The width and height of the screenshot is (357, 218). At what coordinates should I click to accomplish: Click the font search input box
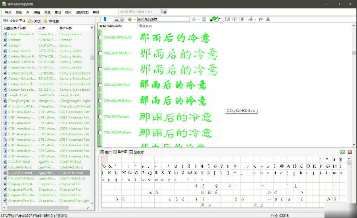tap(140, 11)
